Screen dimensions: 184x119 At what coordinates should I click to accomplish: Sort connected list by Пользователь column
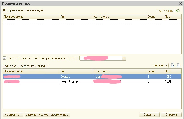pyautogui.click(x=31, y=71)
